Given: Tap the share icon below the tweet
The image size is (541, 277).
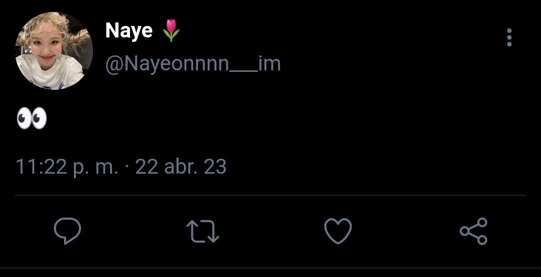Looking at the screenshot, I should 473,231.
